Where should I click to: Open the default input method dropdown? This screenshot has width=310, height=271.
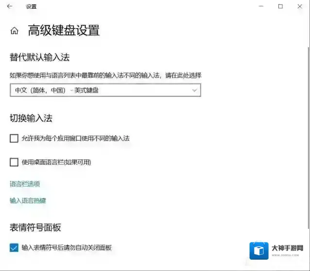coord(105,90)
